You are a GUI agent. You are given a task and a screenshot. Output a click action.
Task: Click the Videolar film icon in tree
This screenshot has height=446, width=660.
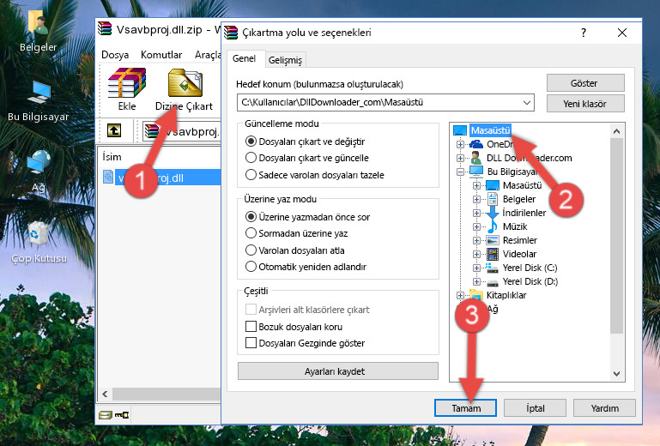coord(493,254)
